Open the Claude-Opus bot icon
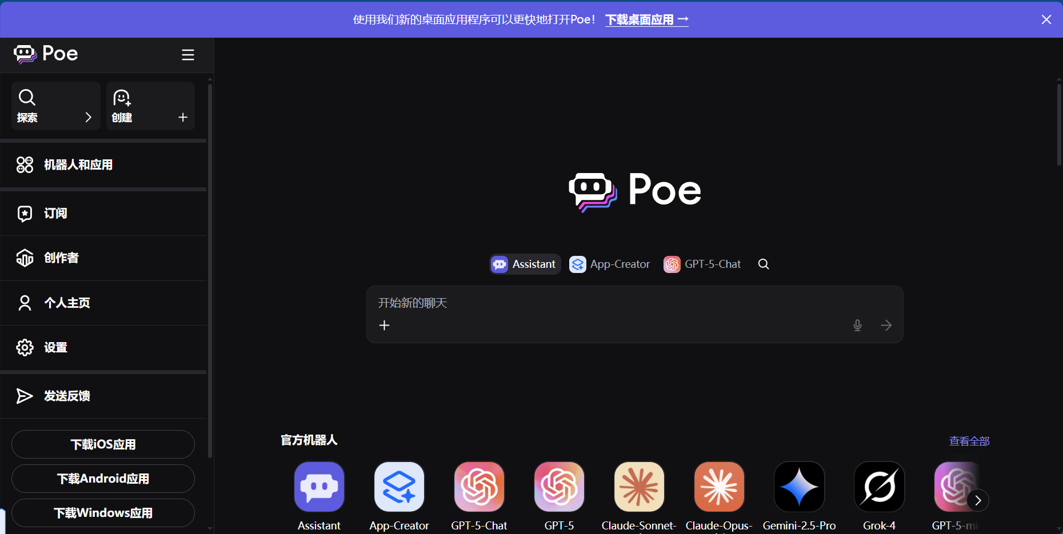The image size is (1063, 534). point(720,487)
